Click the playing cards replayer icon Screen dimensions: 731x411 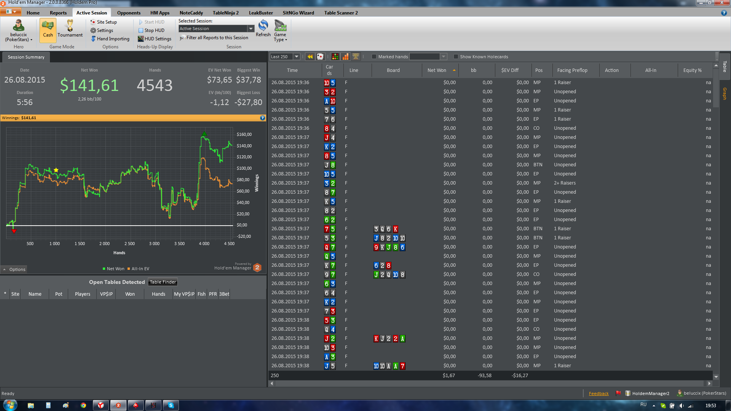point(320,57)
